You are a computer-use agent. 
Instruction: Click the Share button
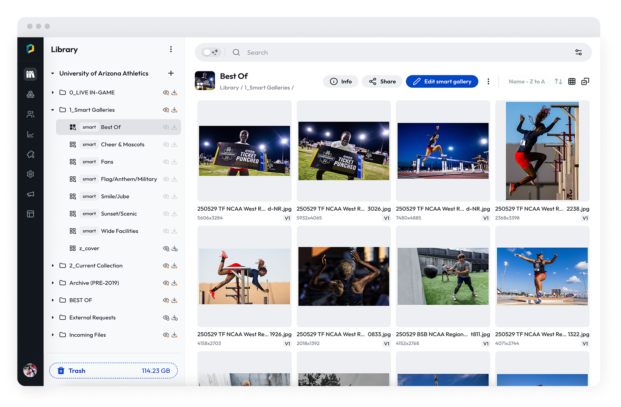pos(382,81)
